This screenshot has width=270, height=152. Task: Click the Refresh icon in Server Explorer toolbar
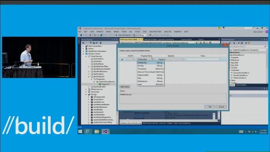pyautogui.click(x=84, y=43)
